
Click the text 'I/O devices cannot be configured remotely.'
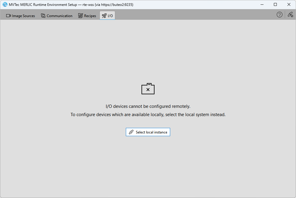(x=148, y=106)
